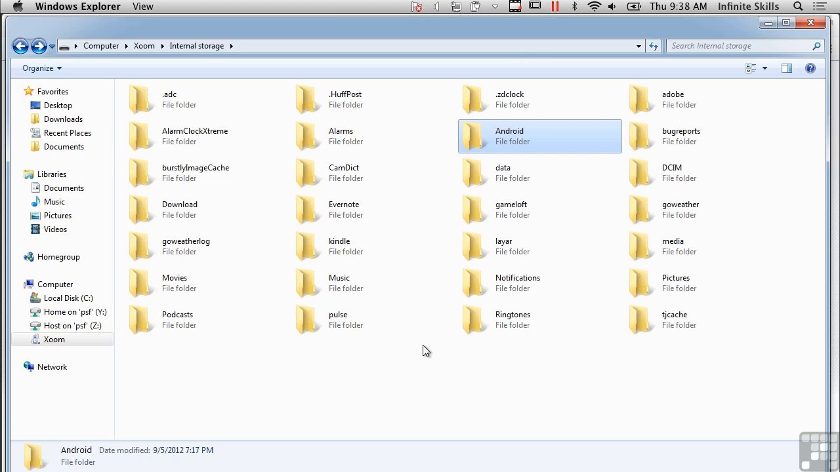Open Host on 'psf' (Z:) drive

tap(72, 326)
